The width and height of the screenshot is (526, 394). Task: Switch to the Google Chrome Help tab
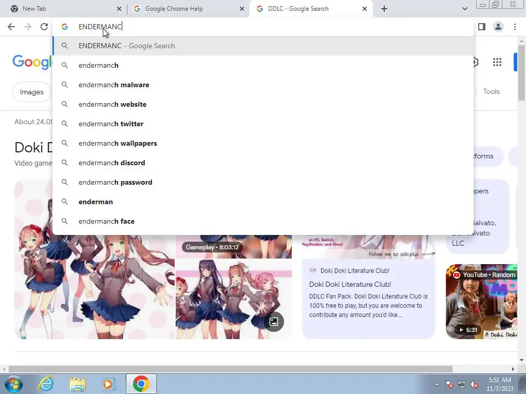point(188,9)
